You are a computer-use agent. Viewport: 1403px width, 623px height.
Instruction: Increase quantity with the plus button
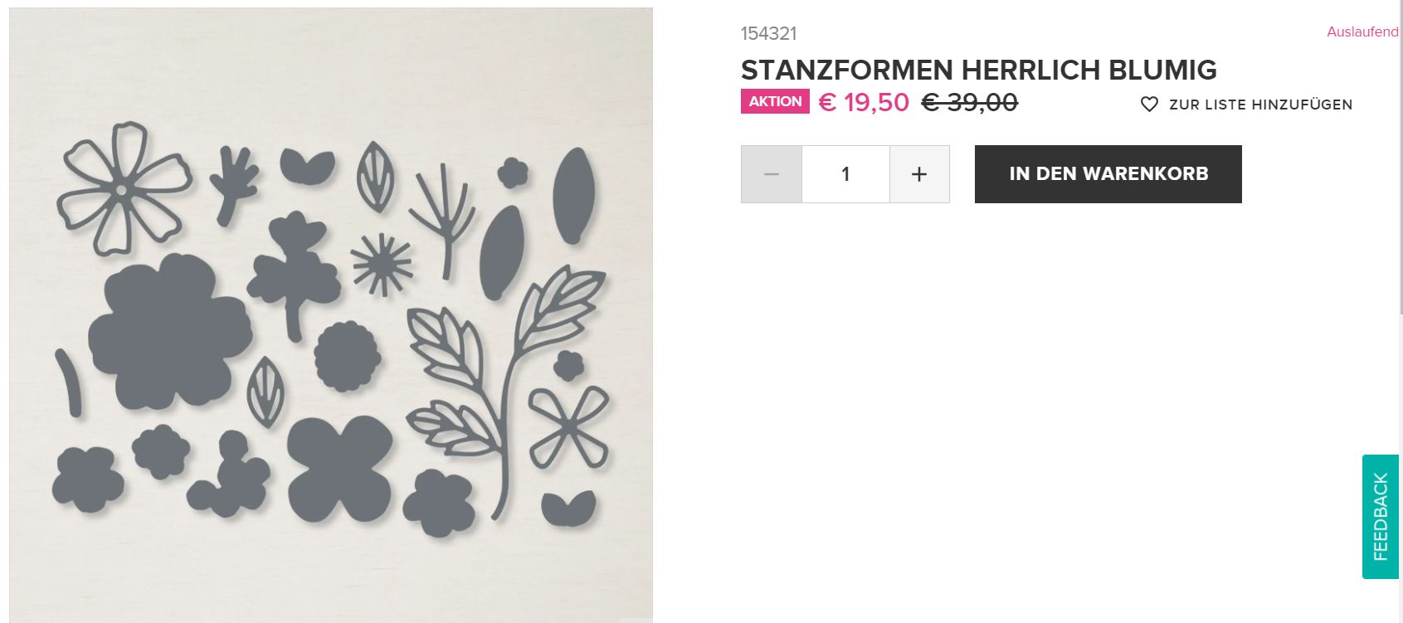coord(919,174)
